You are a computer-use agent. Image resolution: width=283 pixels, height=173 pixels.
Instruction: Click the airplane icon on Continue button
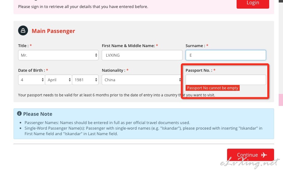[x=264, y=155]
